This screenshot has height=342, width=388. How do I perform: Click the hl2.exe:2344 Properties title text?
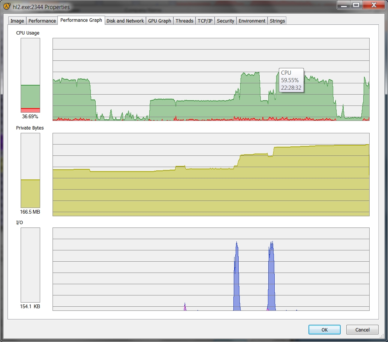(41, 7)
